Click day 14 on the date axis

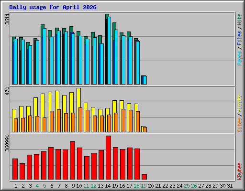point(108,186)
